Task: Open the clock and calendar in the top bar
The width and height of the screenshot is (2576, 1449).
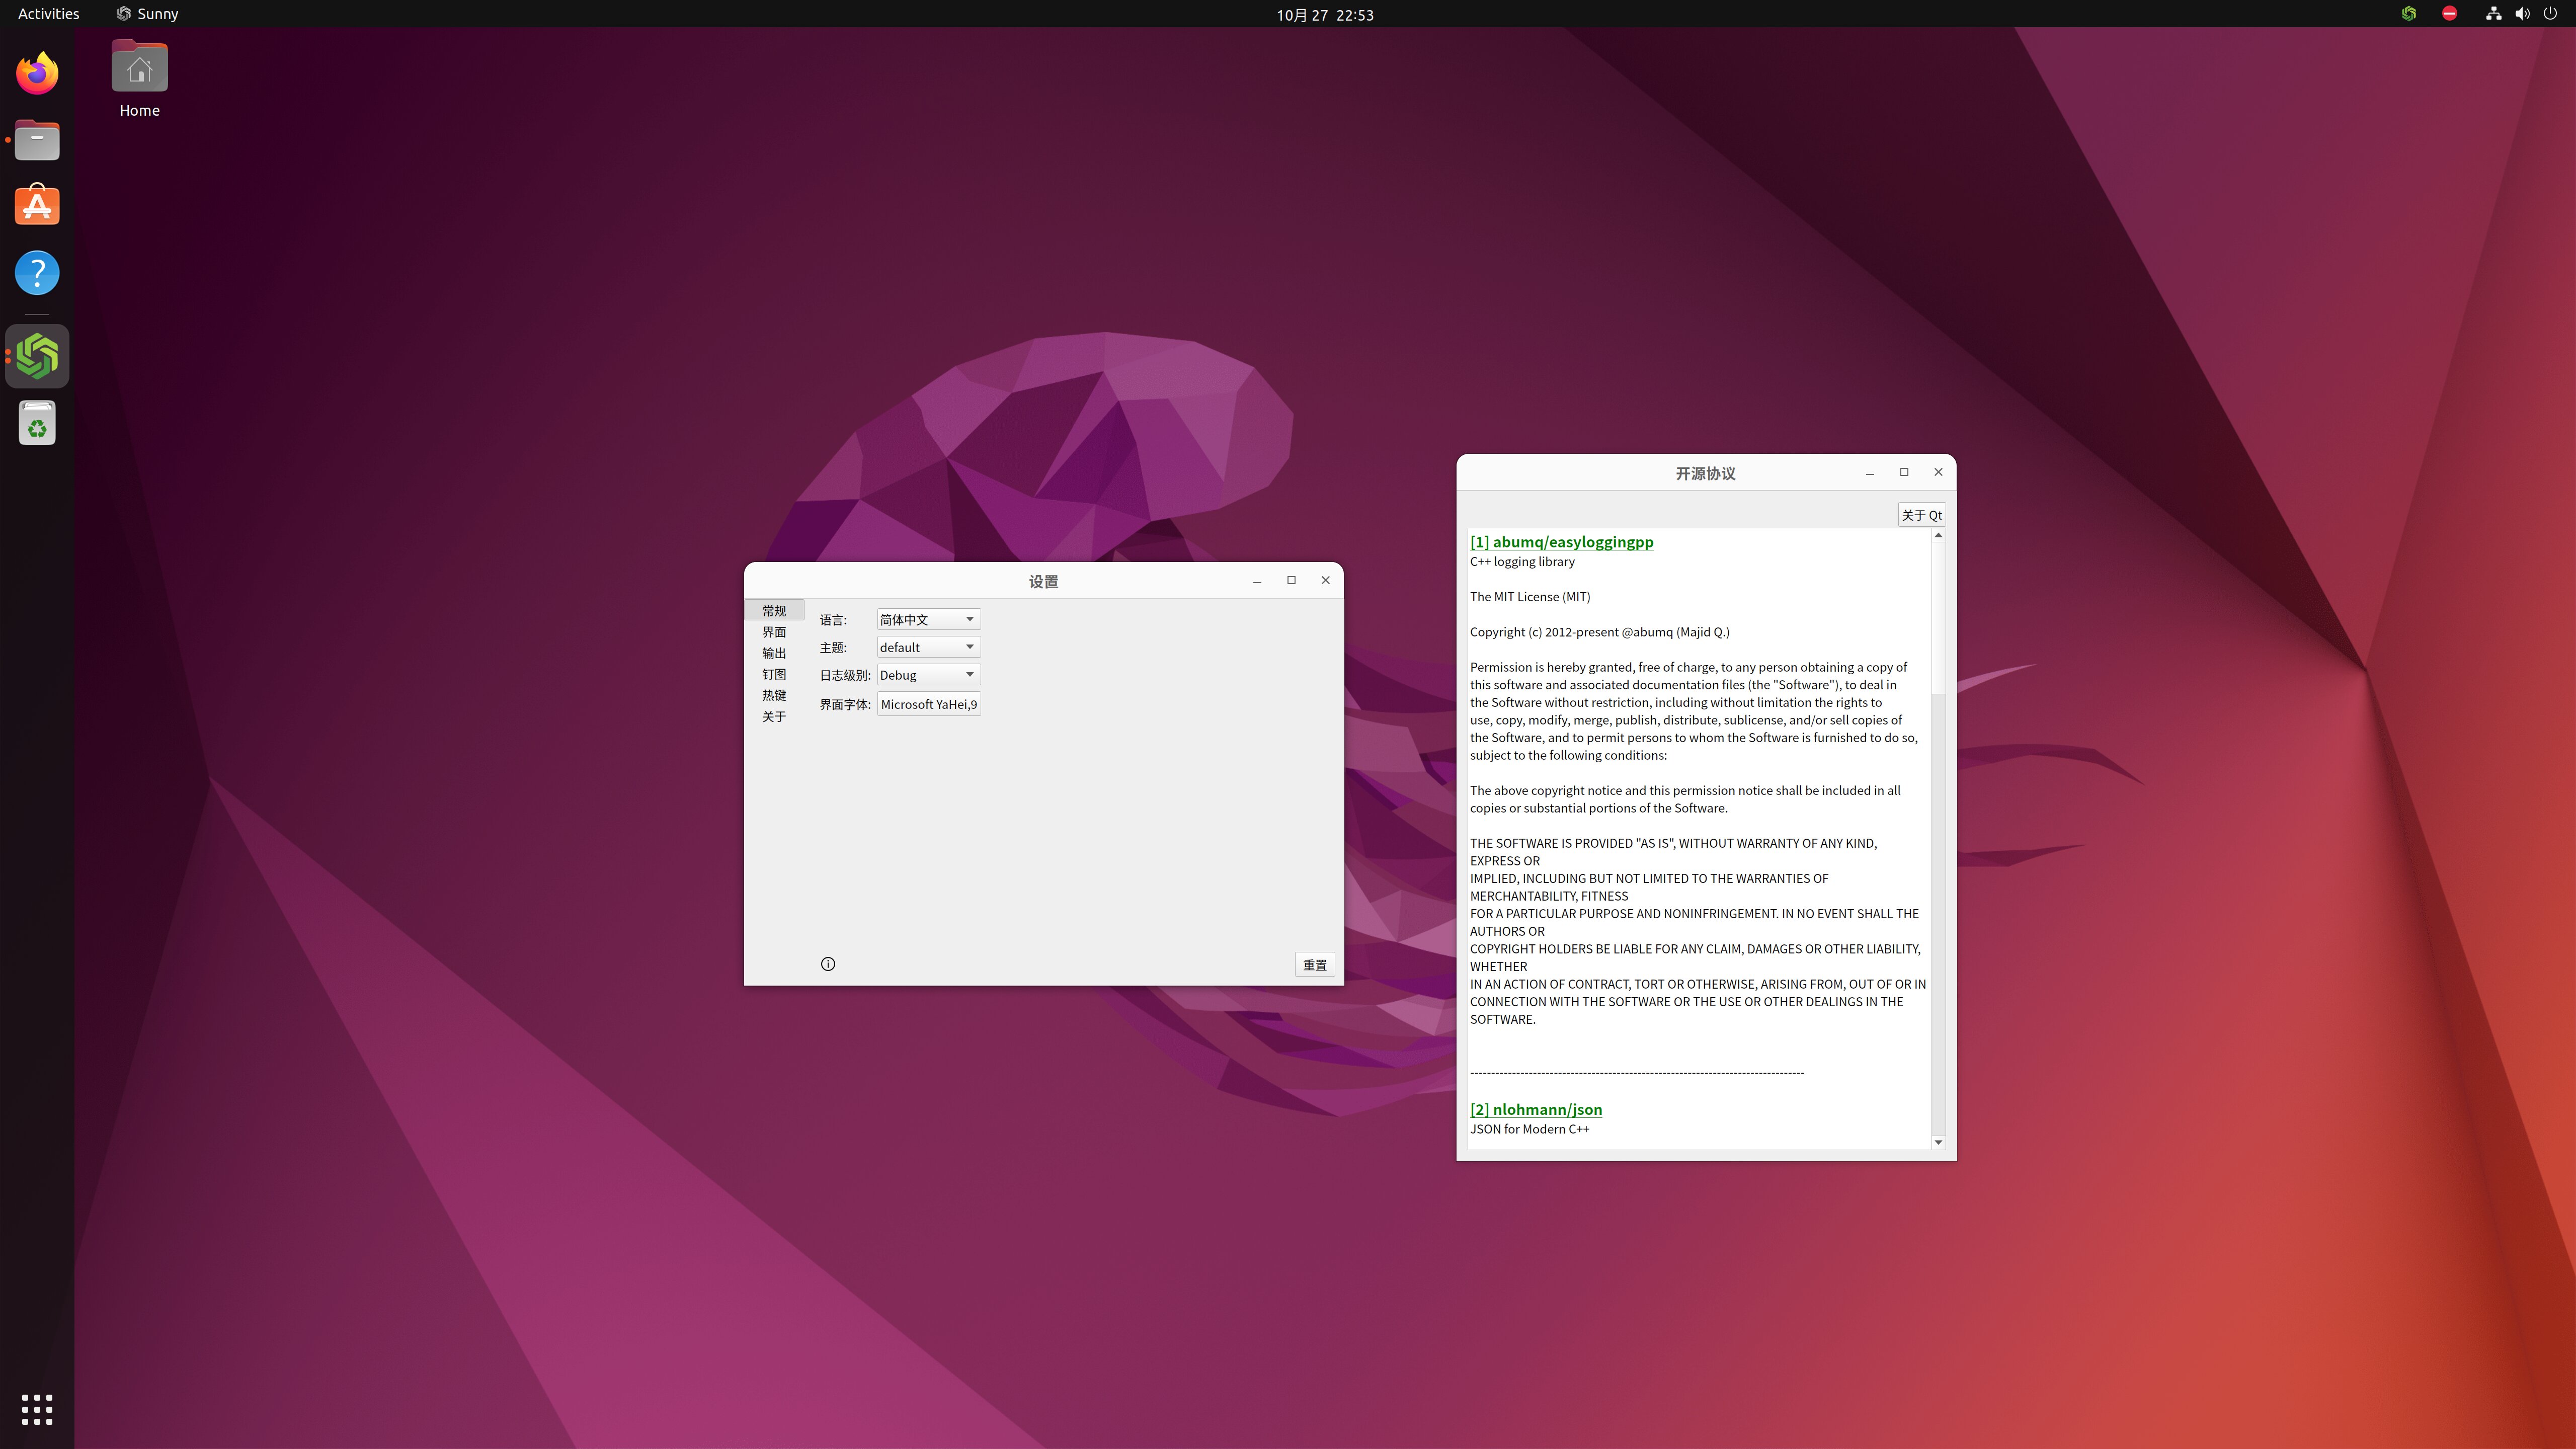Action: tap(1324, 15)
